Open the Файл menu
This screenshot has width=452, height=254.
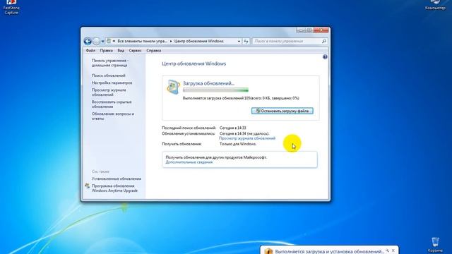(x=90, y=50)
